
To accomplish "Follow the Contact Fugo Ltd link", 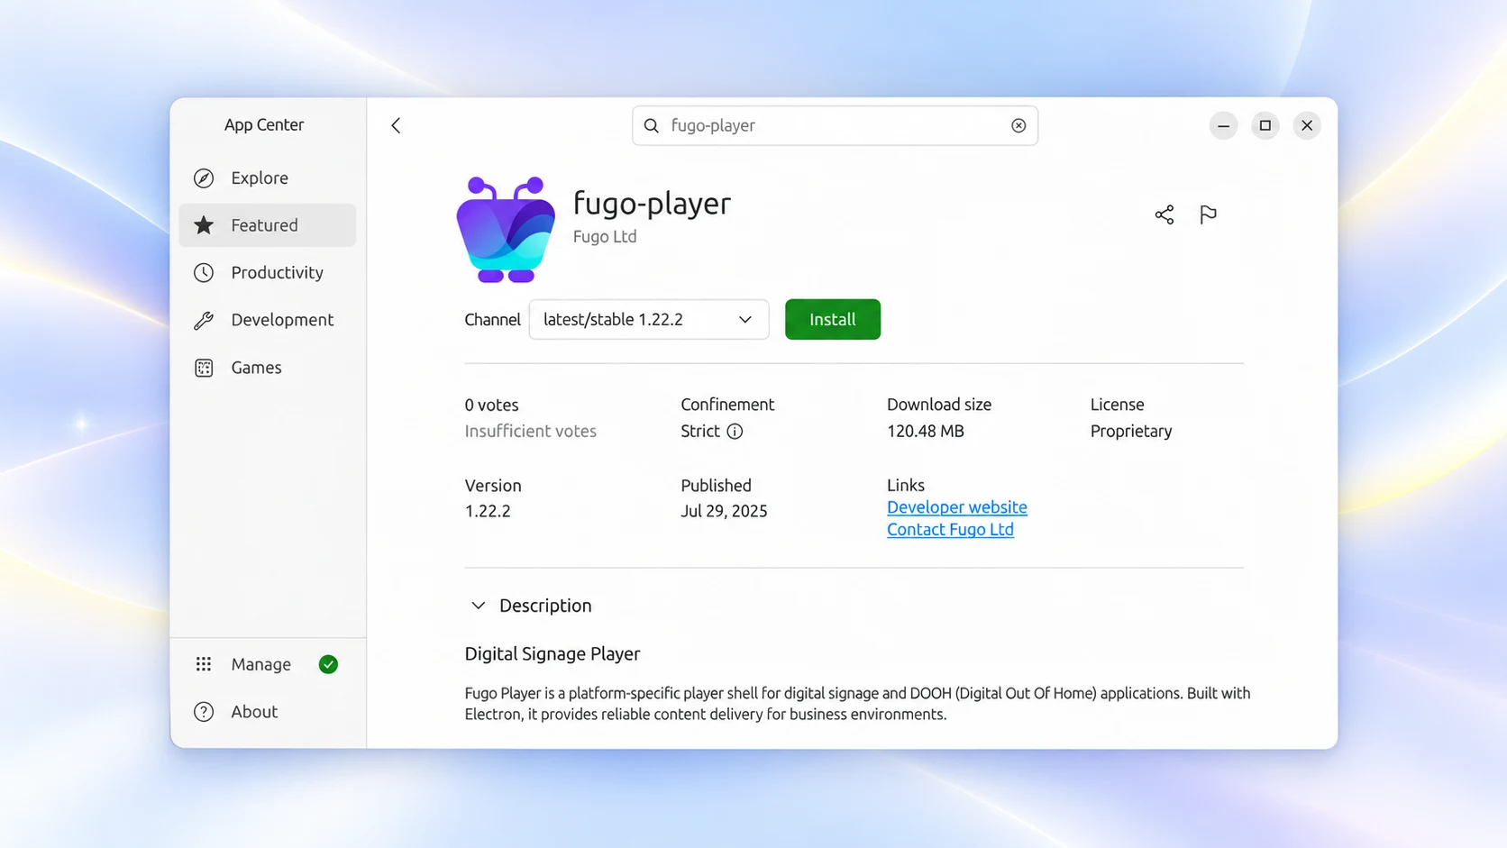I will 950,530.
